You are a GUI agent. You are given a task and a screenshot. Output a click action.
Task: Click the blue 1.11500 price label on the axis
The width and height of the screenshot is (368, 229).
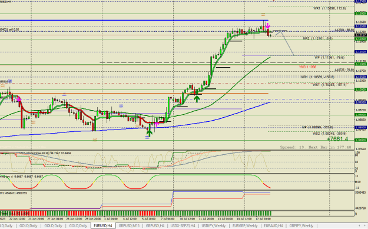[x=360, y=52]
